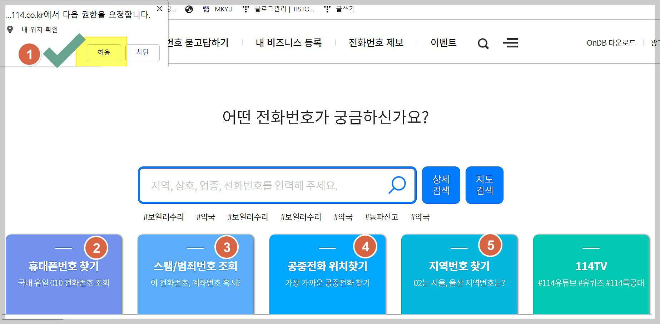Click the 상세검색 detailed search button
The height and width of the screenshot is (324, 660).
coord(441,185)
